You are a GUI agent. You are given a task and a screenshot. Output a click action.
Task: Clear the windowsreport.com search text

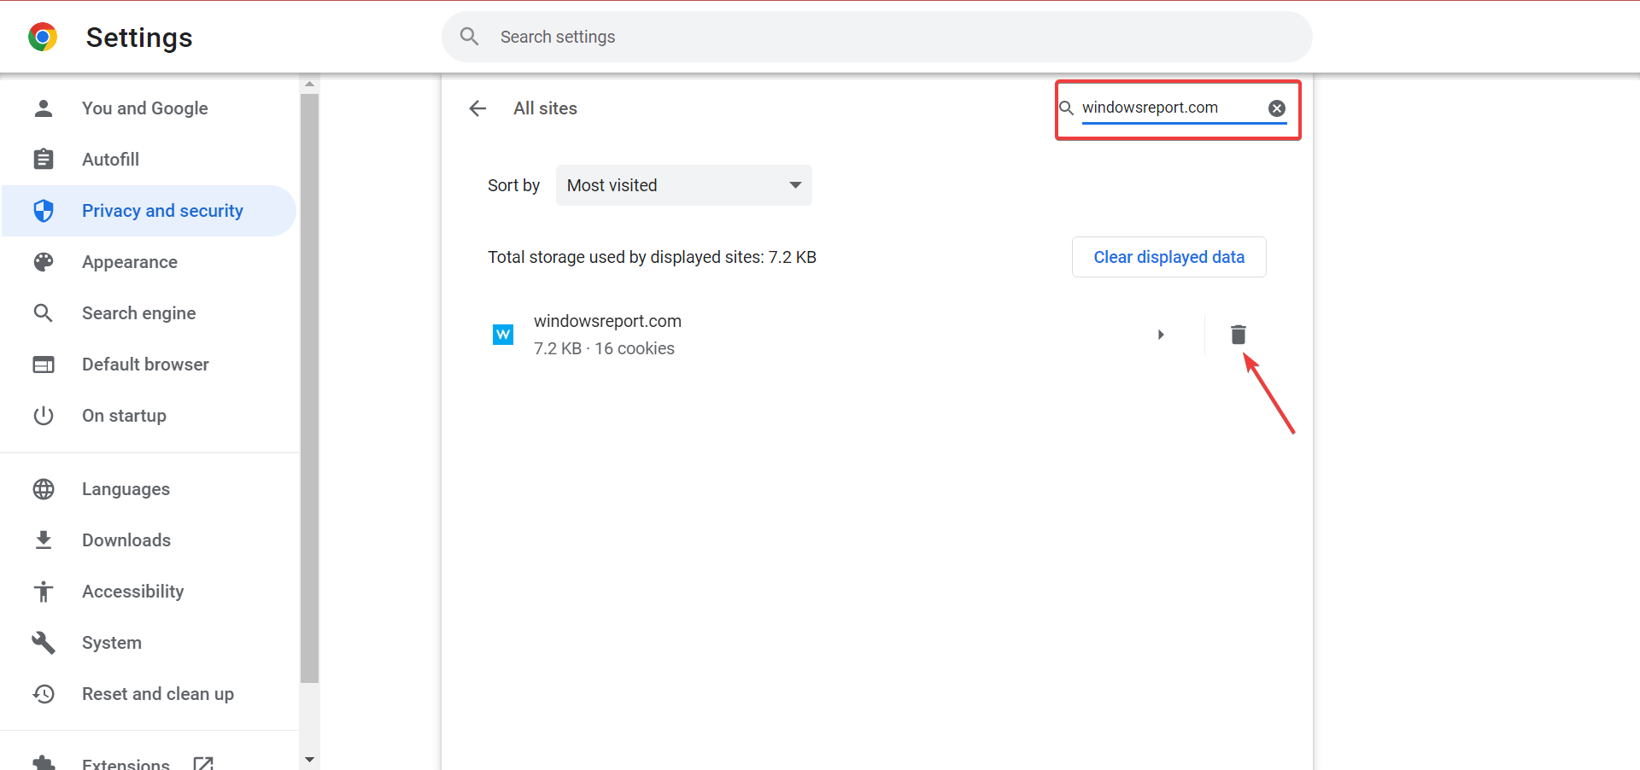click(x=1277, y=108)
